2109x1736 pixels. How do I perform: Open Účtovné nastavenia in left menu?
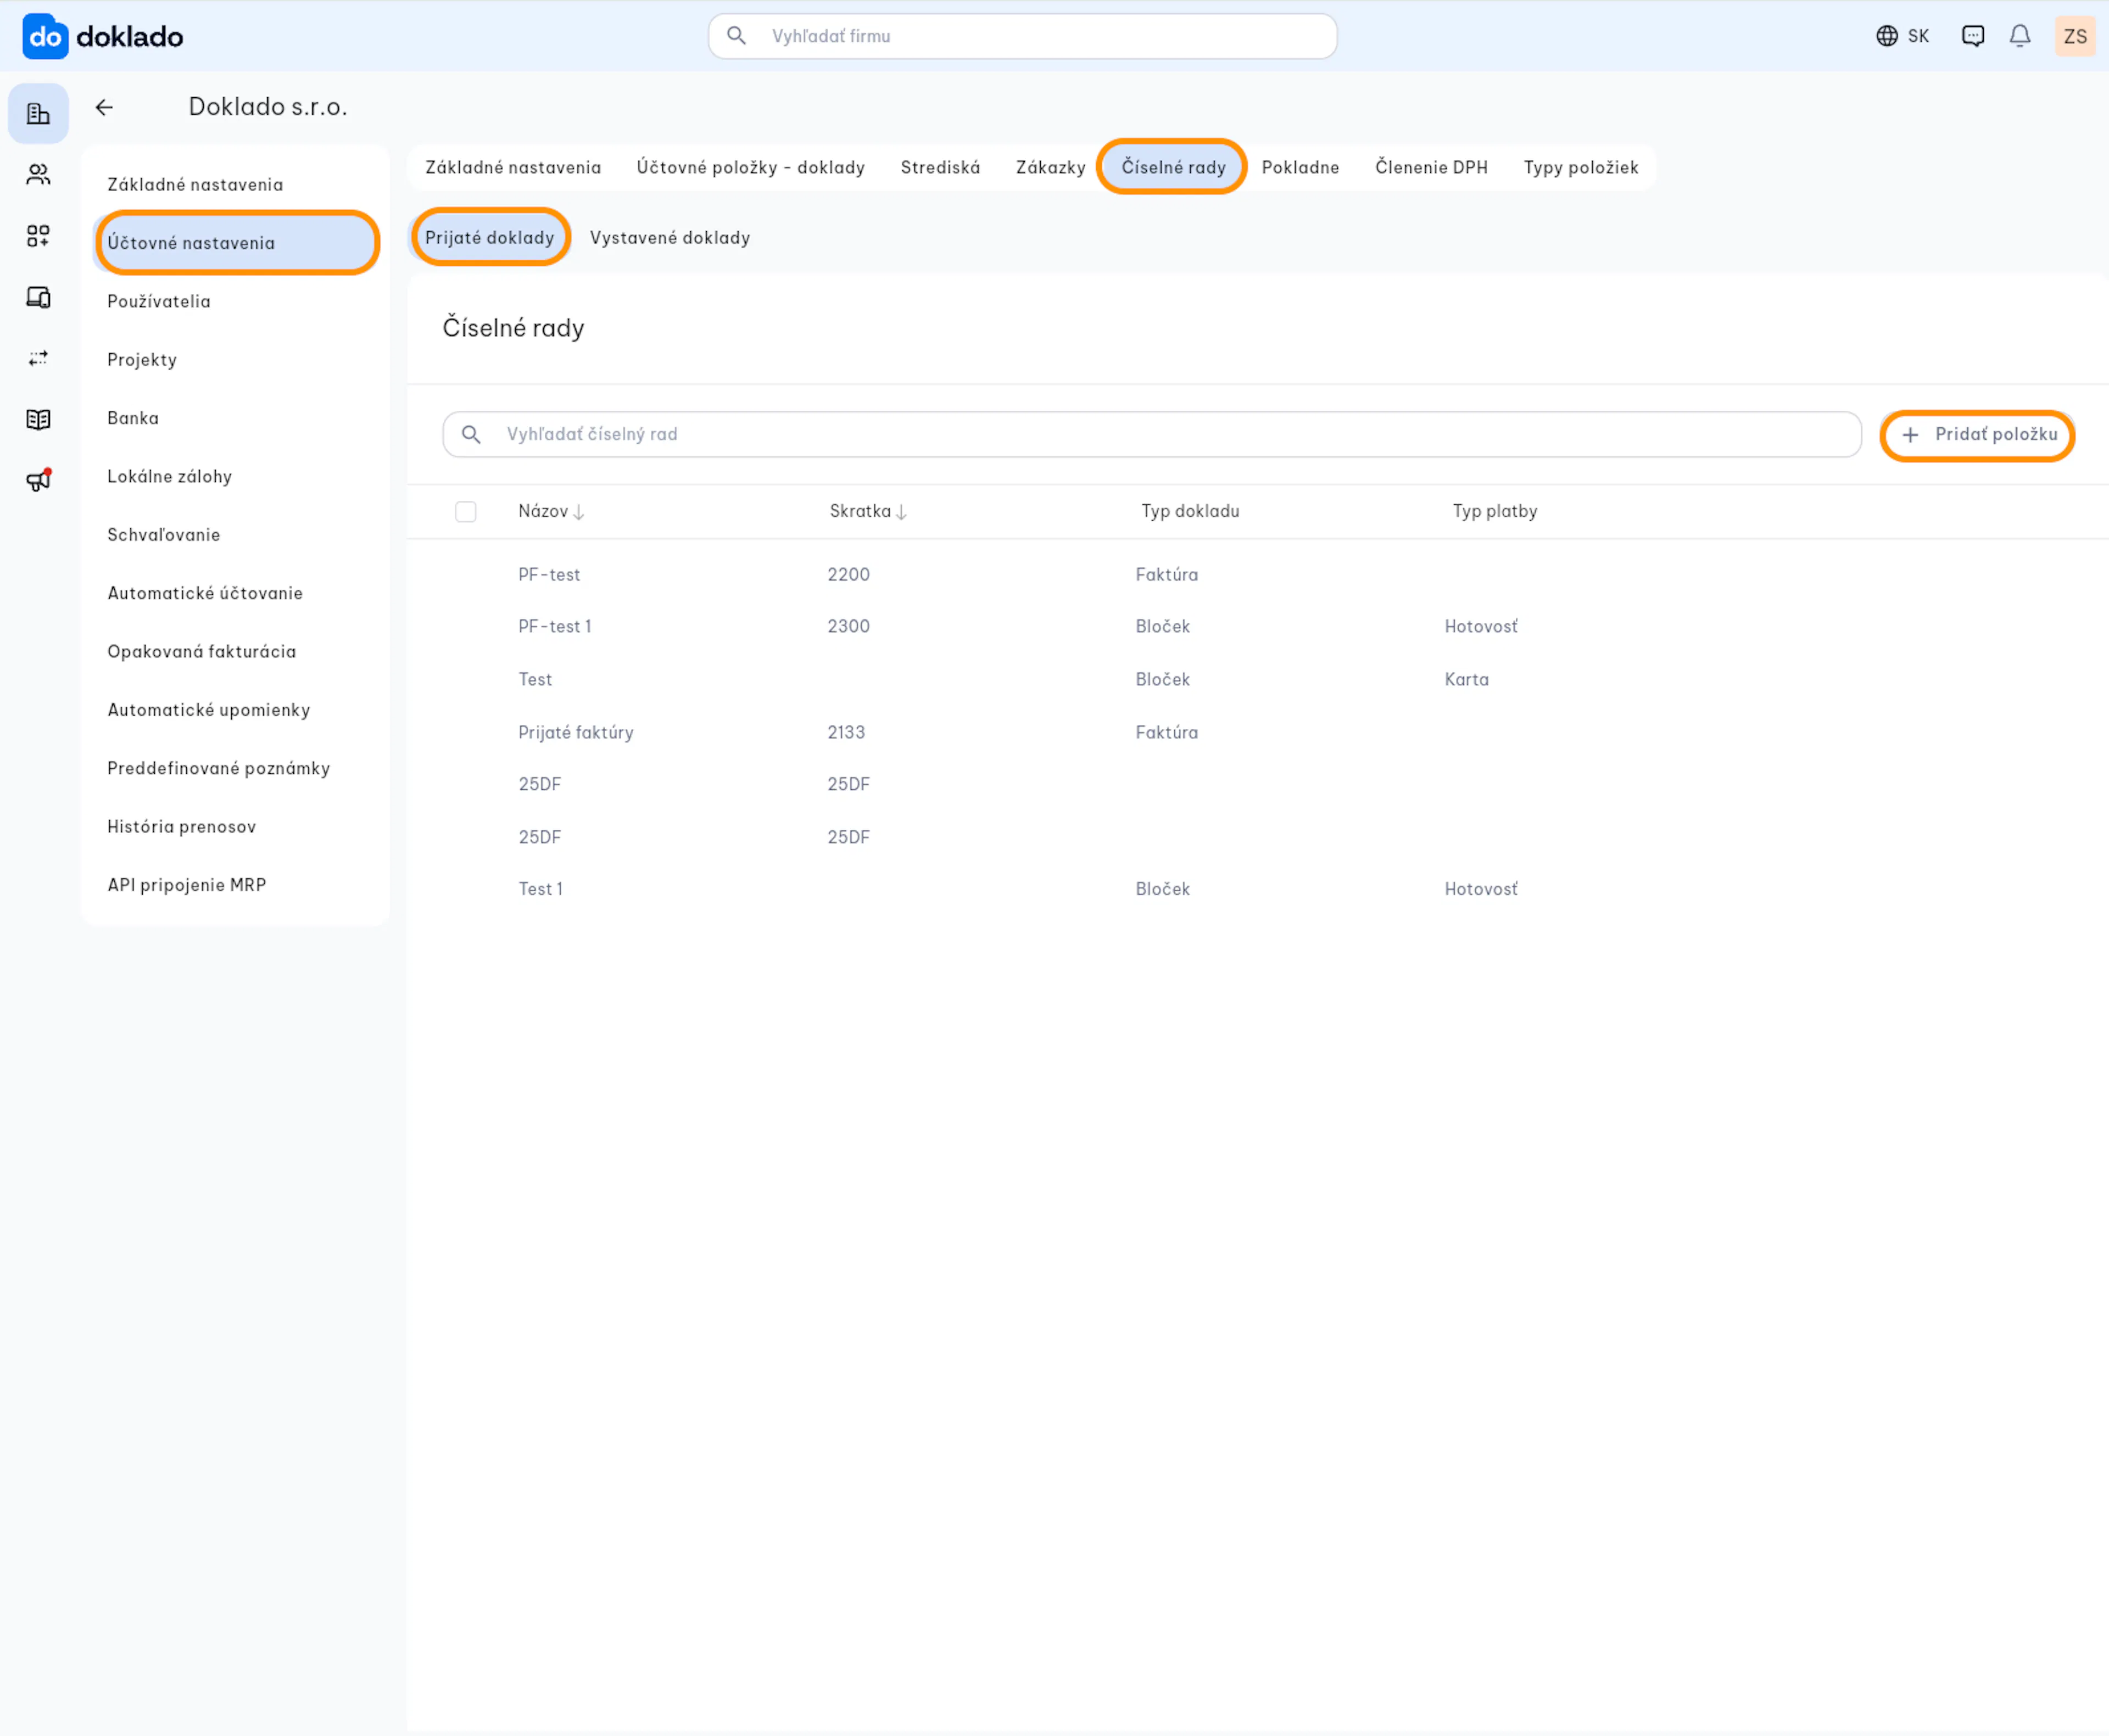(x=236, y=243)
